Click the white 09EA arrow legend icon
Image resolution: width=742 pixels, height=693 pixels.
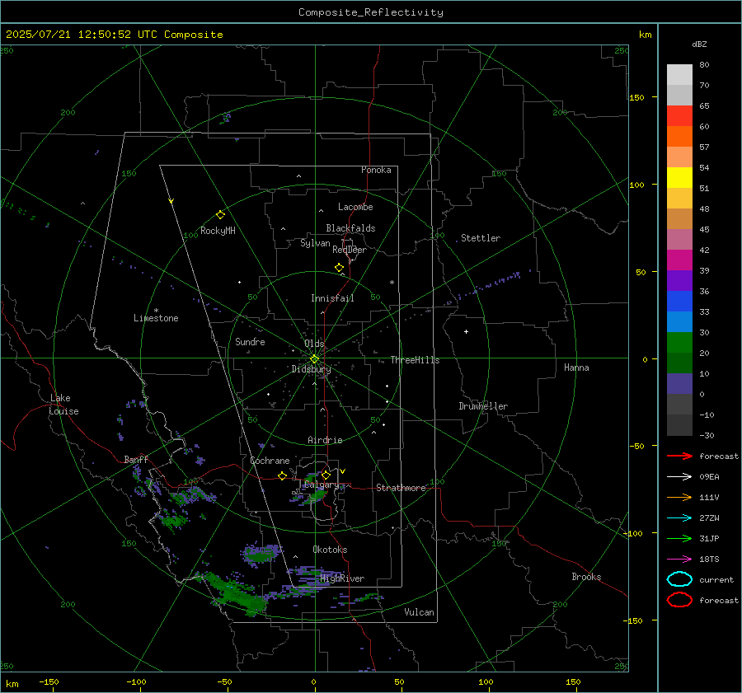[x=679, y=477]
